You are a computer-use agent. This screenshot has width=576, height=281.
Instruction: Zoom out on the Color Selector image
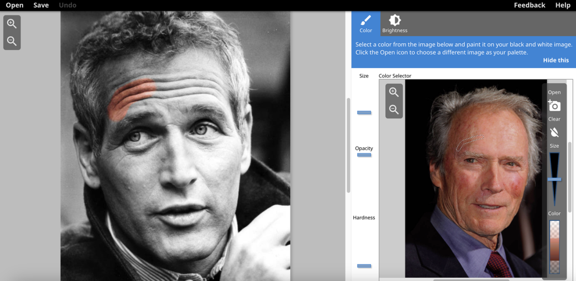click(x=394, y=109)
